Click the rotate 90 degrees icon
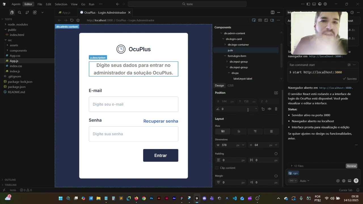 click(x=263, y=109)
